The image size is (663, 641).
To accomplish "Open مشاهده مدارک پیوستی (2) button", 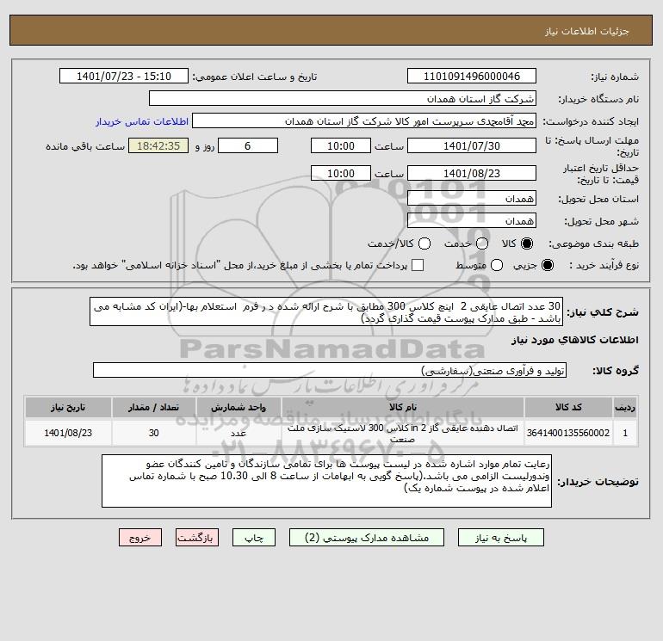I will tap(367, 538).
